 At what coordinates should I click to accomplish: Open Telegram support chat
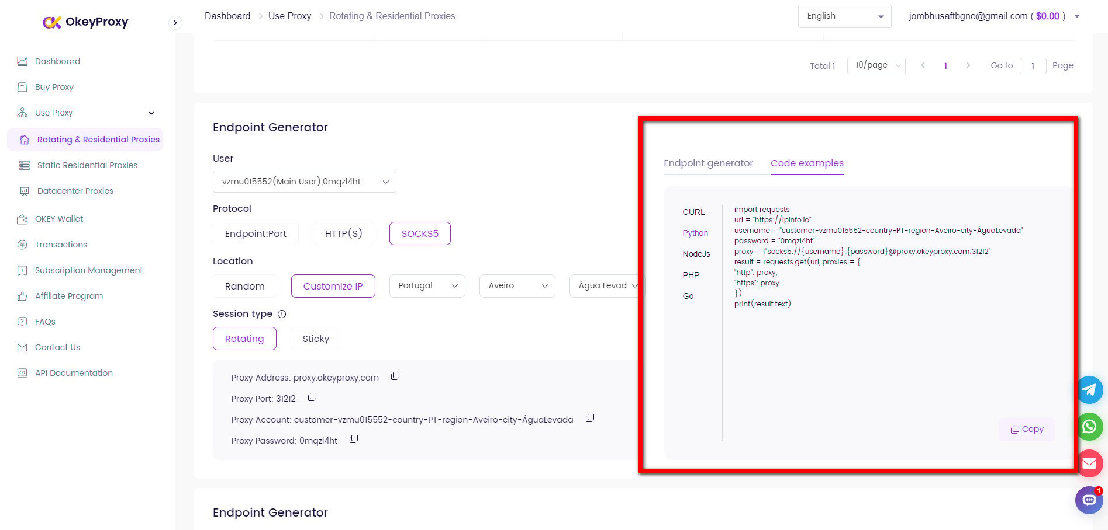(1090, 390)
